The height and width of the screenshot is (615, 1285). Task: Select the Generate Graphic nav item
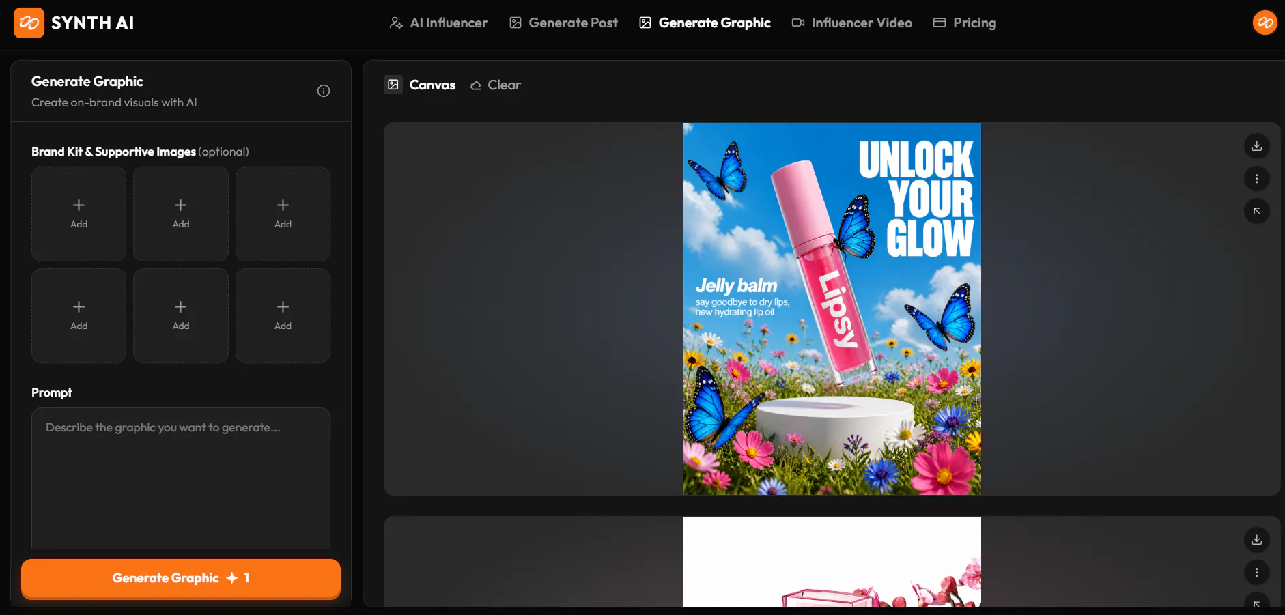[x=705, y=23]
